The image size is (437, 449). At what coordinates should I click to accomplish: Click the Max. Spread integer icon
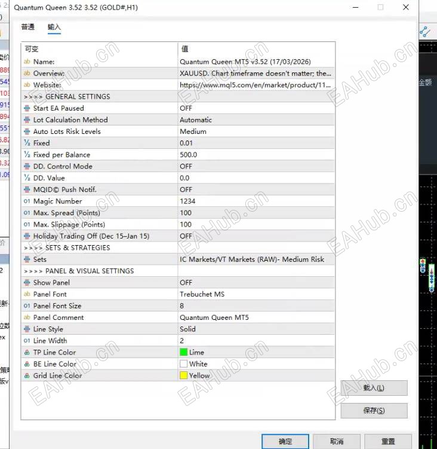[27, 213]
